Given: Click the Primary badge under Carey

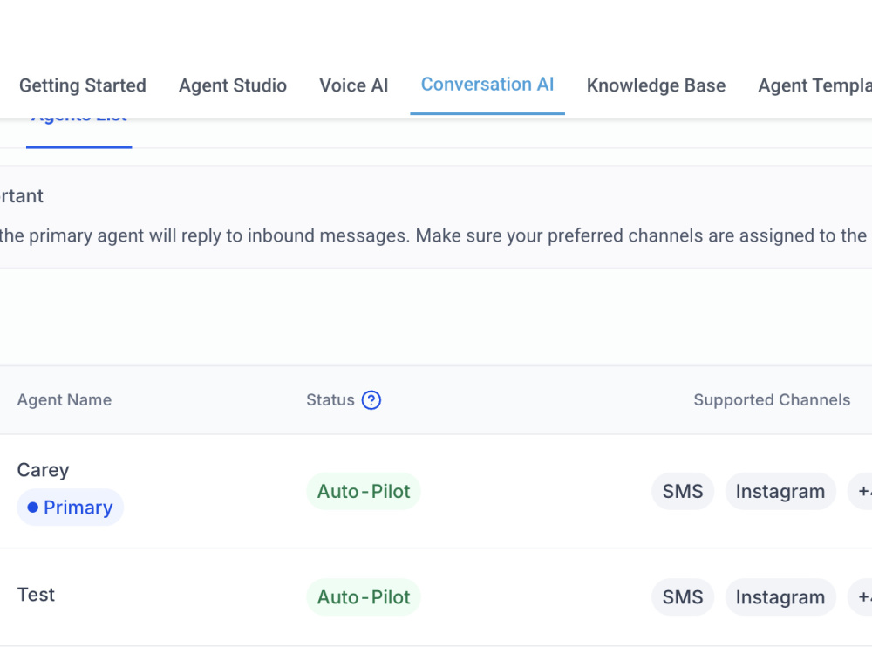Looking at the screenshot, I should tap(70, 508).
